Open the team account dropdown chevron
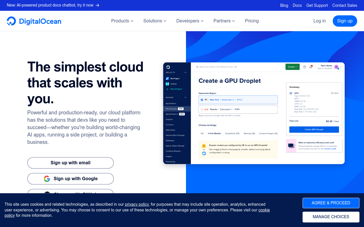This screenshot has height=227, width=364. 341,67
